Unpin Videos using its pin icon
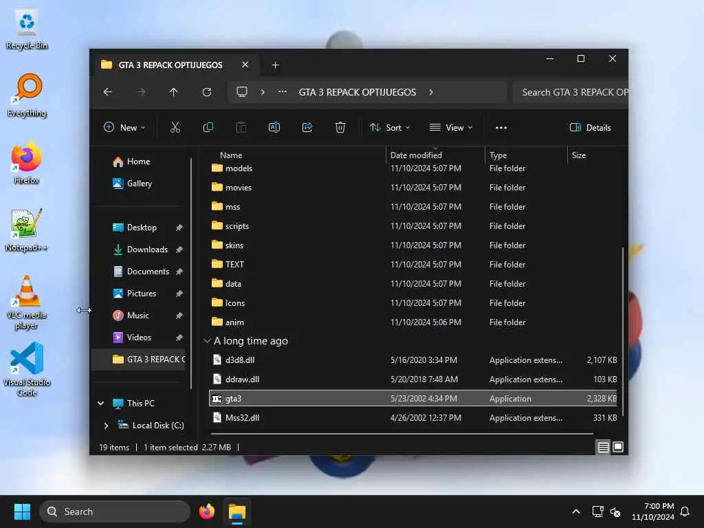The height and width of the screenshot is (528, 704). coord(179,338)
